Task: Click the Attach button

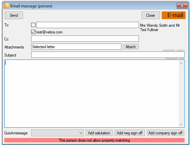Action: [x=130, y=47]
